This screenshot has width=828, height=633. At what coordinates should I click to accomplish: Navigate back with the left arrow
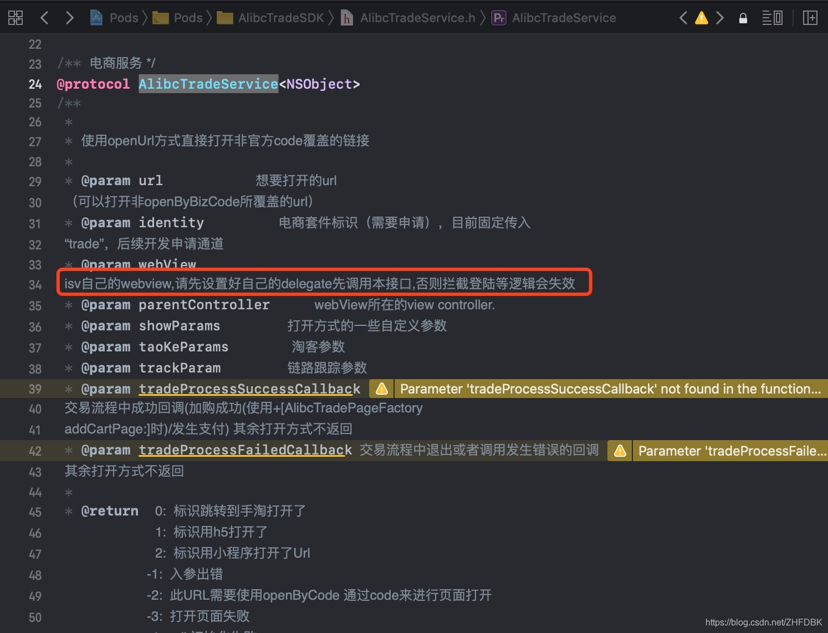point(44,17)
